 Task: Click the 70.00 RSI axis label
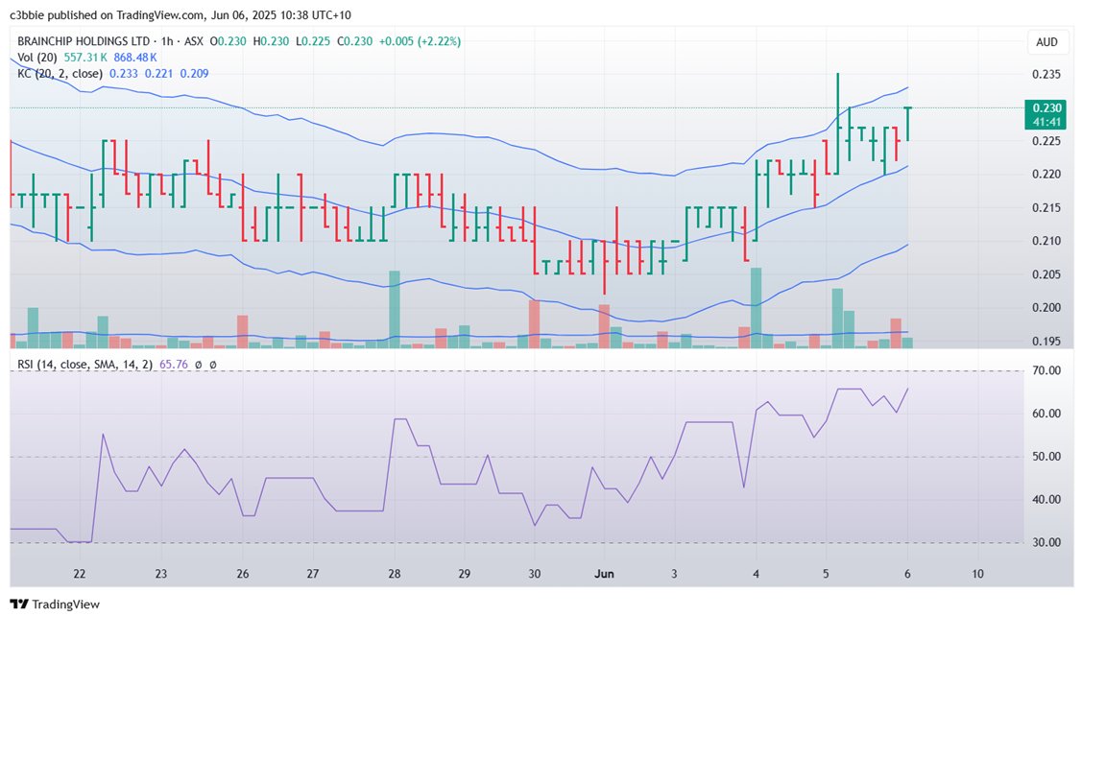[x=1046, y=370]
